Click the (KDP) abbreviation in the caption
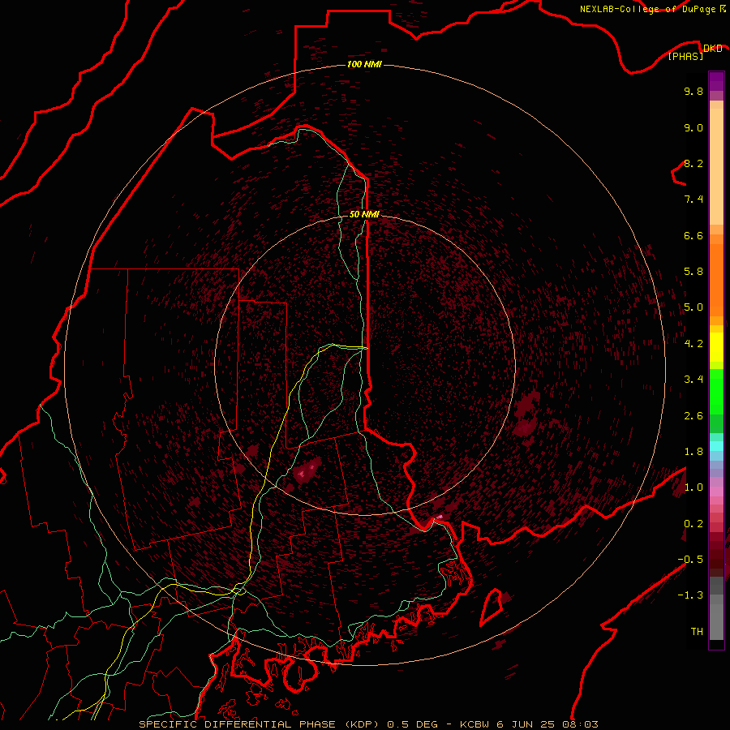Viewport: 730px width, 730px height. 362,724
